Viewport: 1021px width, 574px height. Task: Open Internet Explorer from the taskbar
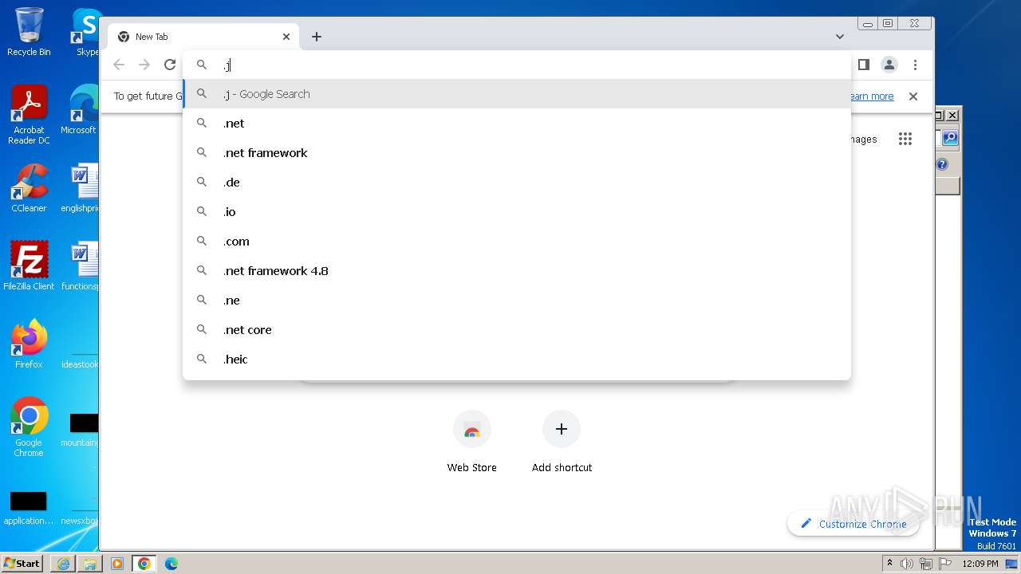coord(63,564)
